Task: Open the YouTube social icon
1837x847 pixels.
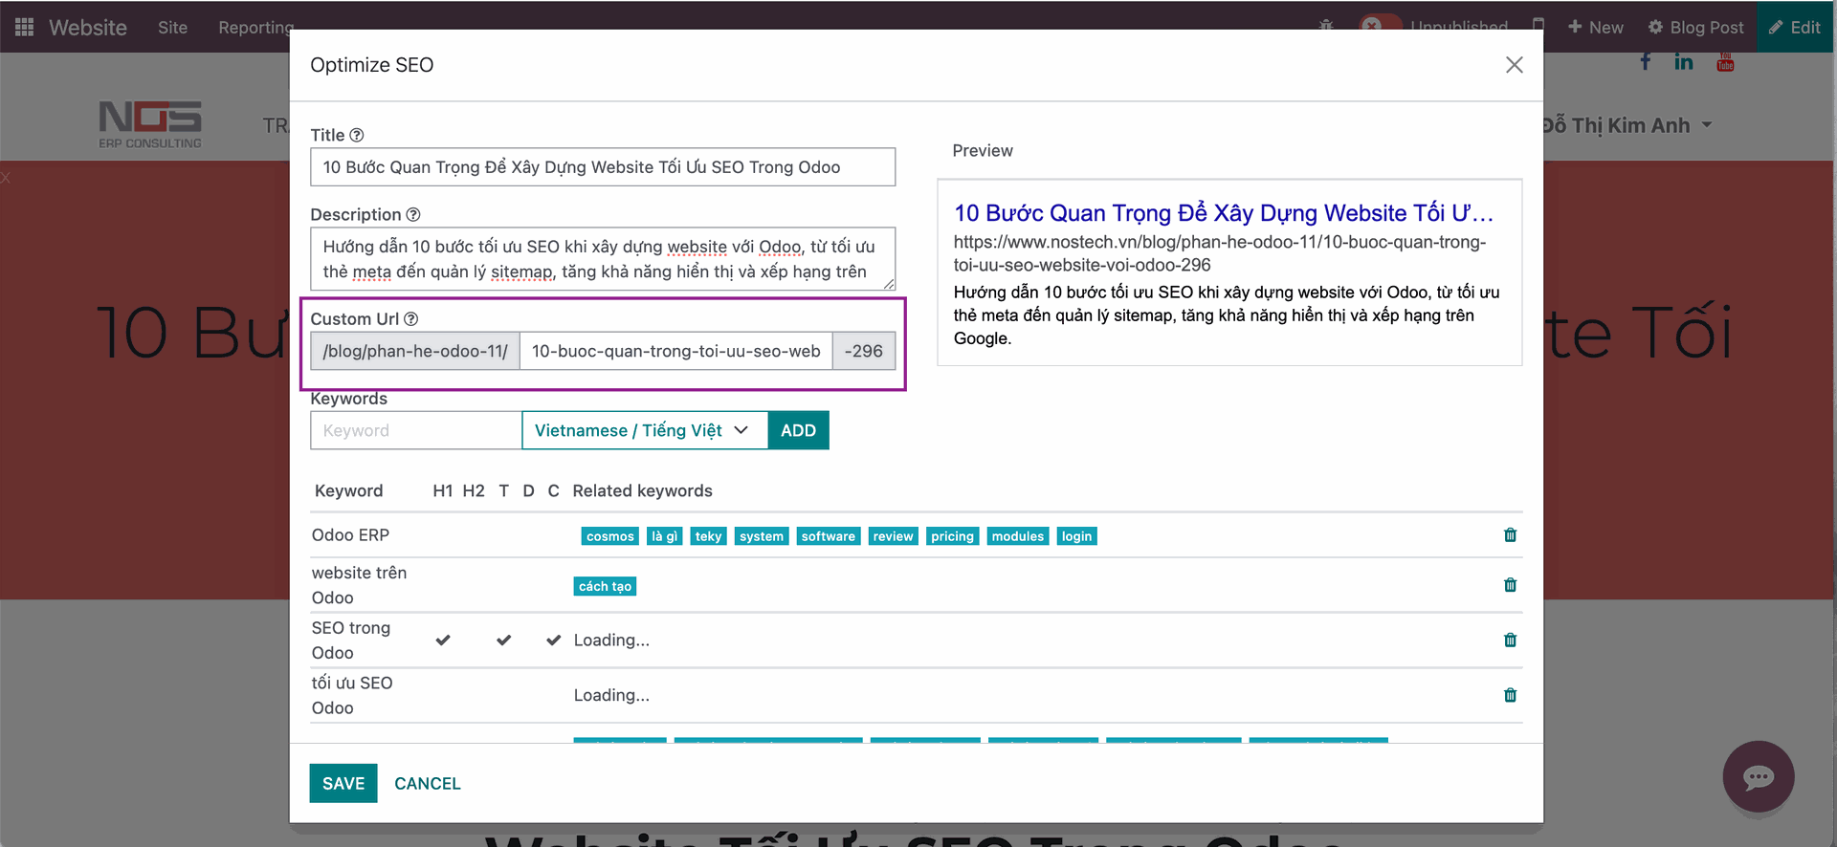Action: 1725,62
